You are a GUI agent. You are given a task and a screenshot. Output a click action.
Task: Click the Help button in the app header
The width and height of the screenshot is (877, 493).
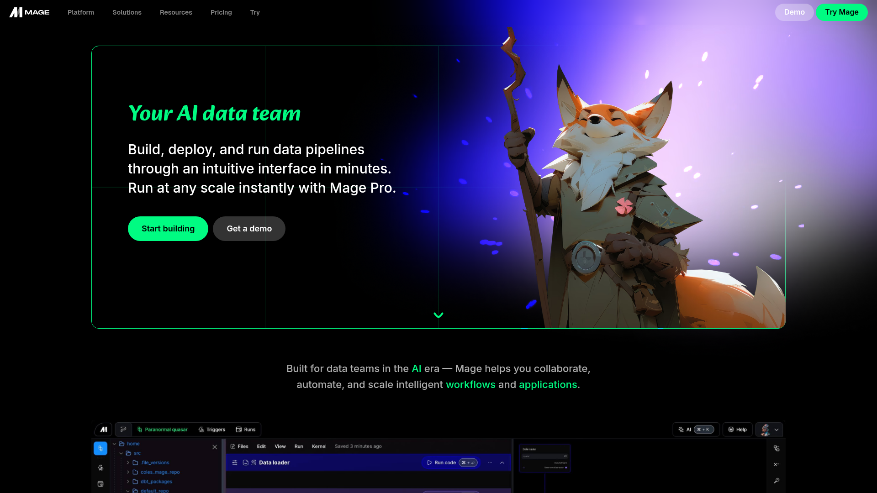pyautogui.click(x=737, y=430)
